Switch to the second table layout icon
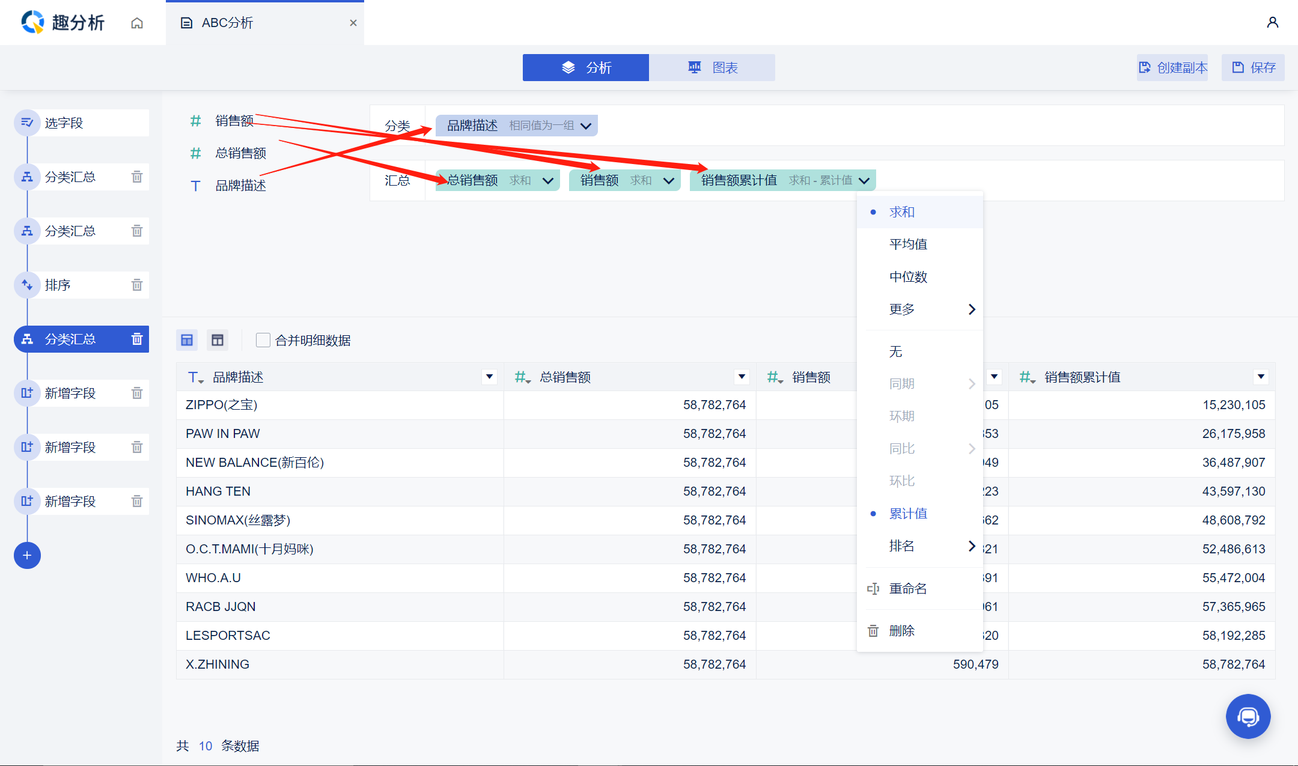 [218, 340]
